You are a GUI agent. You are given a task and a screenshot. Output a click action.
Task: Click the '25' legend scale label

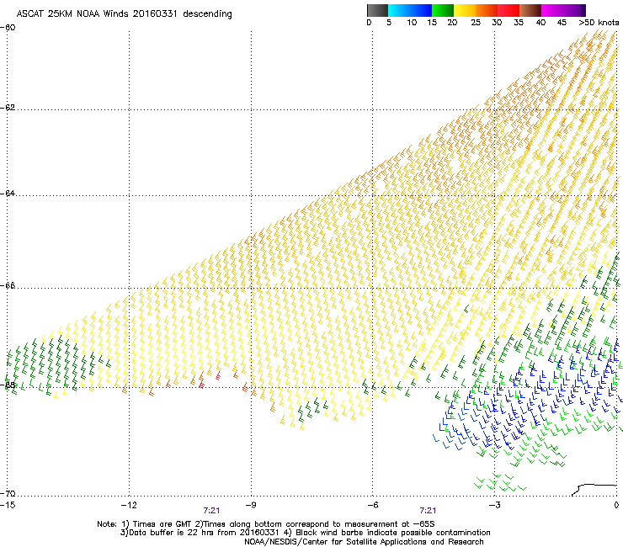[476, 23]
